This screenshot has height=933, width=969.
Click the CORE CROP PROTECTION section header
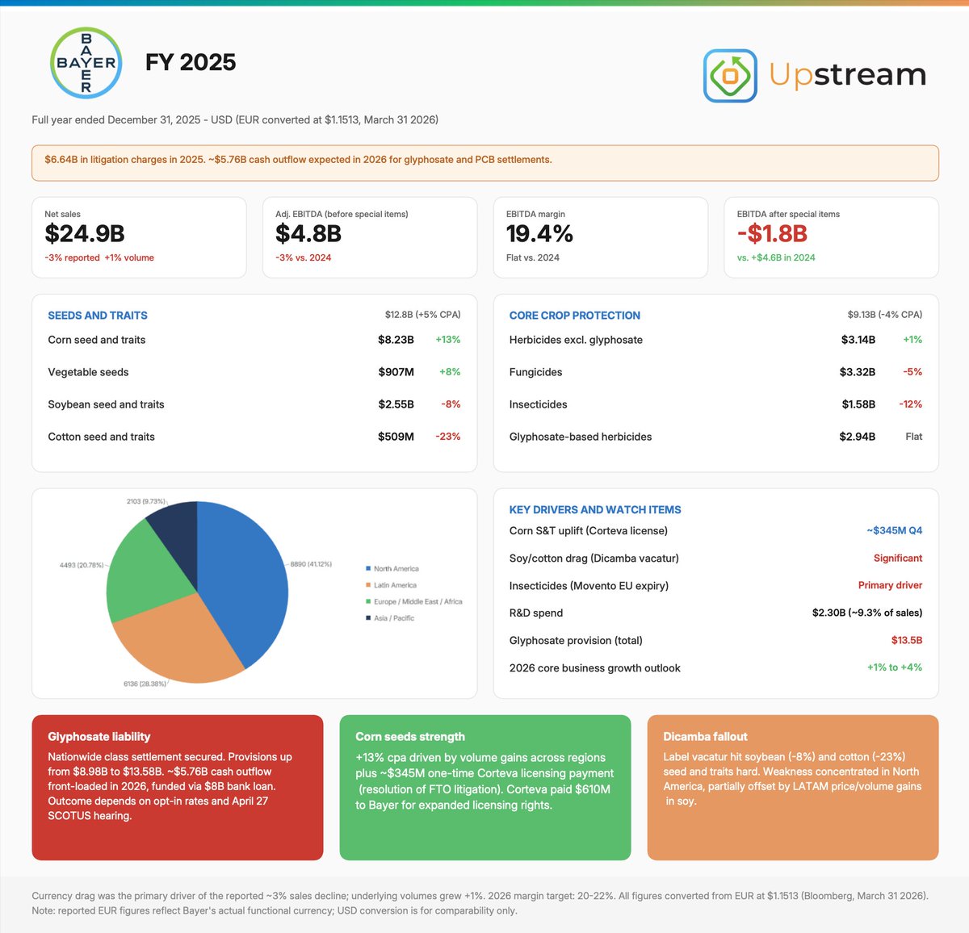pyautogui.click(x=575, y=316)
